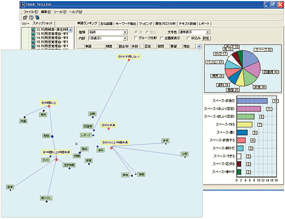Open the 文字色 dropdown showing 通常表示

pos(194,32)
